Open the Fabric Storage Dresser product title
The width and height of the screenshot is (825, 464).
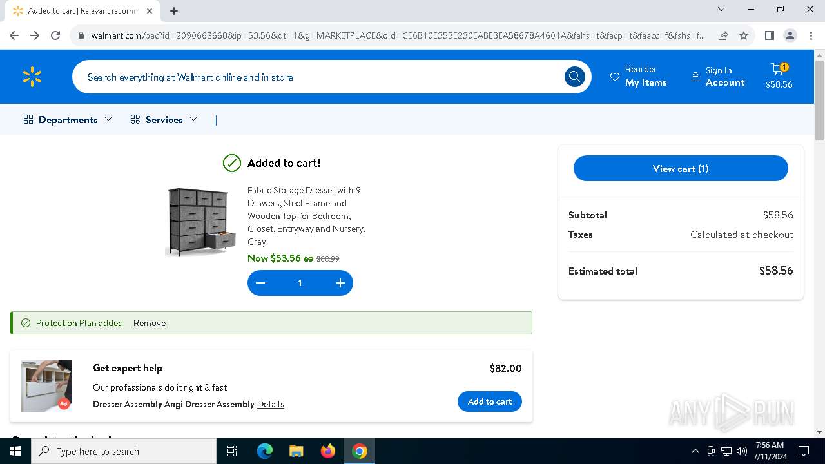(x=307, y=216)
